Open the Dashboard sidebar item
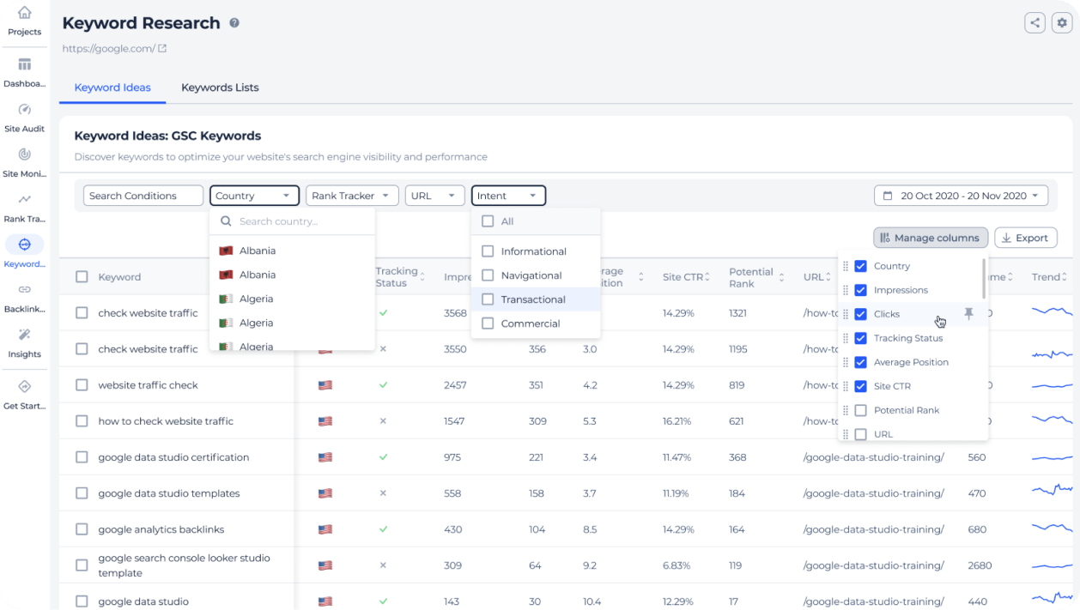1080x610 pixels. [x=24, y=73]
